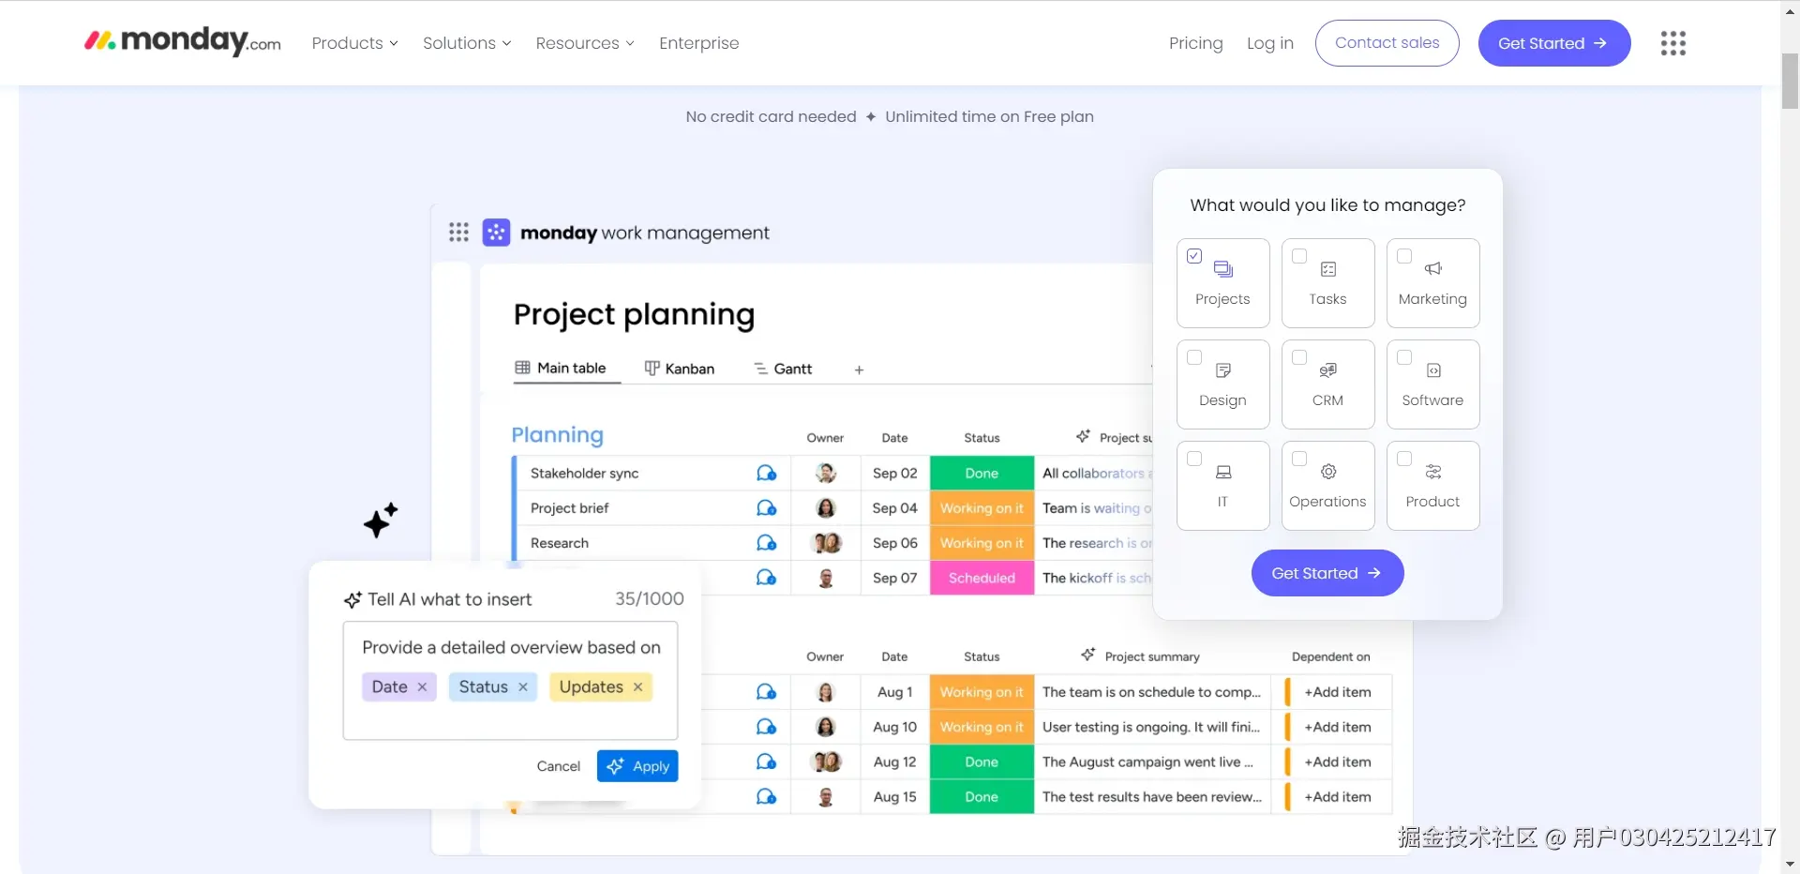The height and width of the screenshot is (874, 1800).
Task: Click the Marketing megaphone icon
Action: click(1433, 269)
